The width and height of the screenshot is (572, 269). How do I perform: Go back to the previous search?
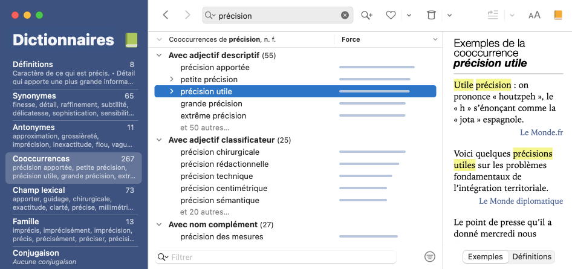(x=166, y=15)
